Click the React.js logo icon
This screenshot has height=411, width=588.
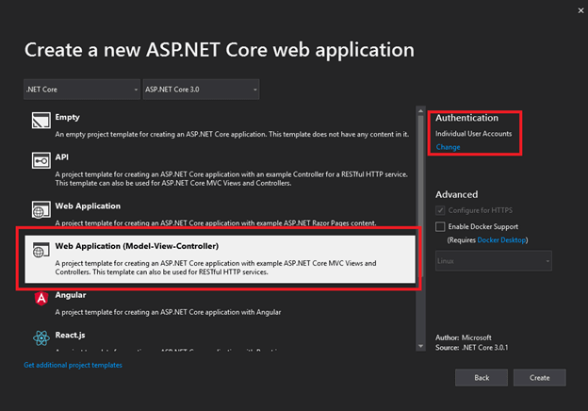41,337
